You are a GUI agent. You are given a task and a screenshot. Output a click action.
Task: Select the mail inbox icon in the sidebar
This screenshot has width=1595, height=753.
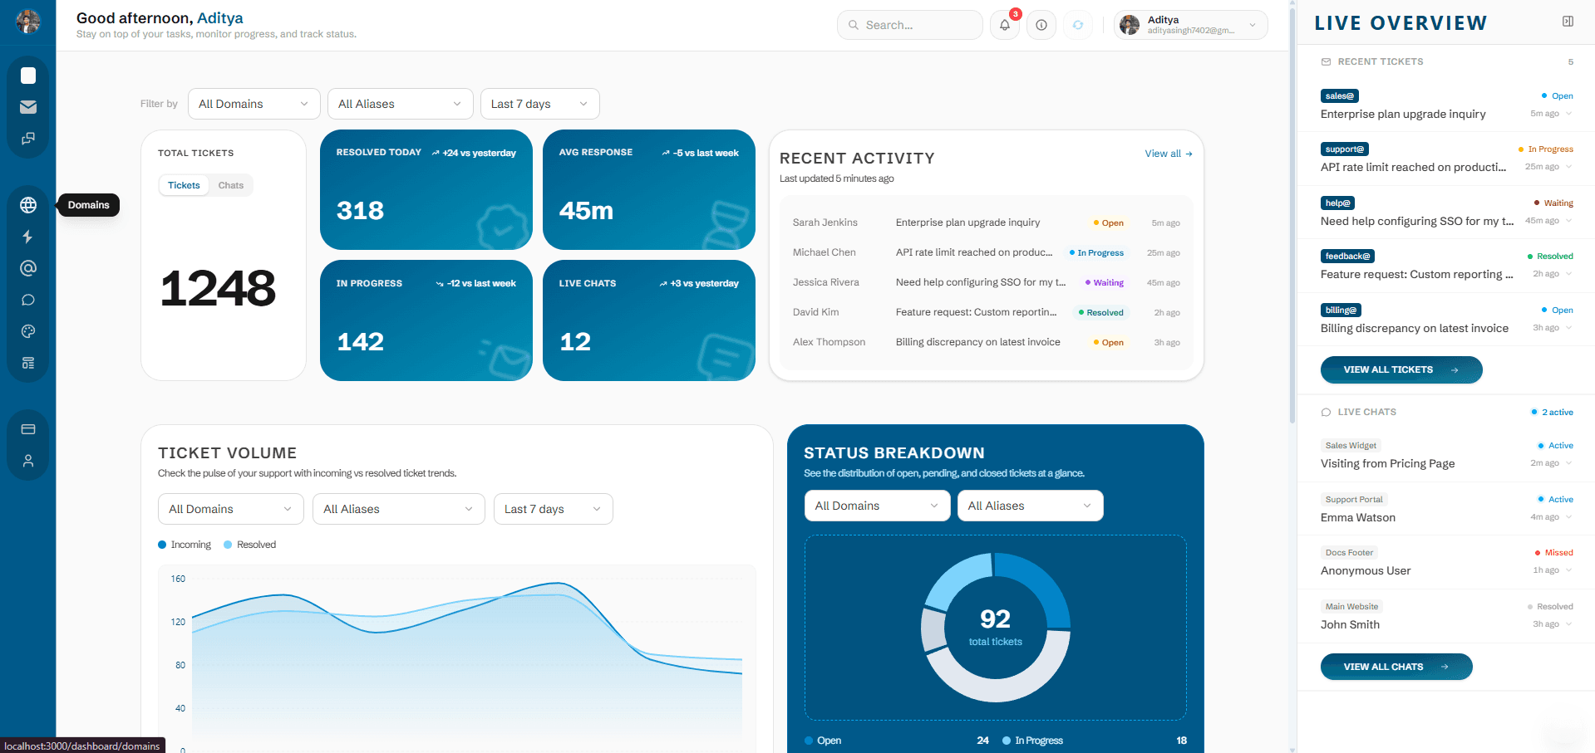pyautogui.click(x=27, y=107)
